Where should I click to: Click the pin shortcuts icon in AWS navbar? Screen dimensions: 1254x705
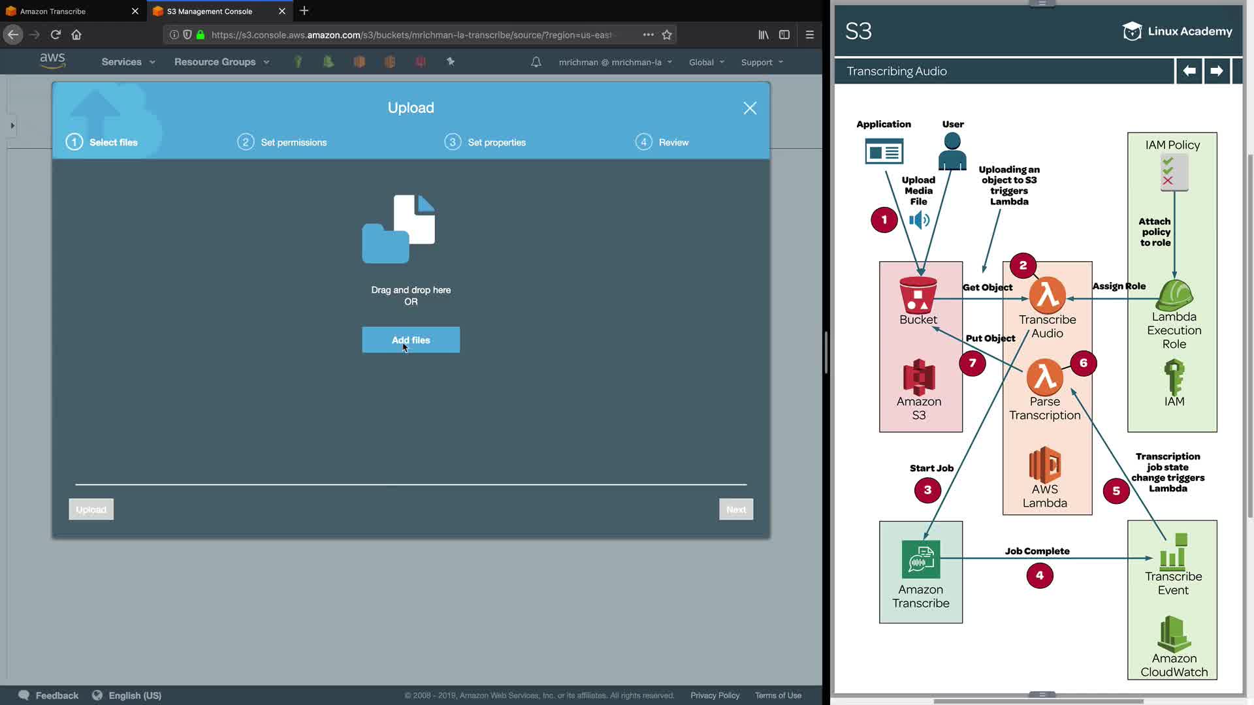pyautogui.click(x=451, y=61)
